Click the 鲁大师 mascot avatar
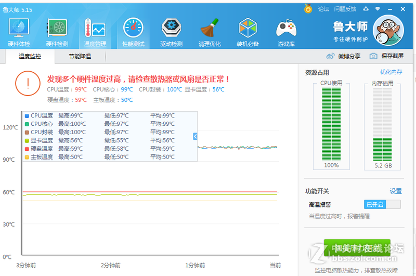 (x=388, y=31)
